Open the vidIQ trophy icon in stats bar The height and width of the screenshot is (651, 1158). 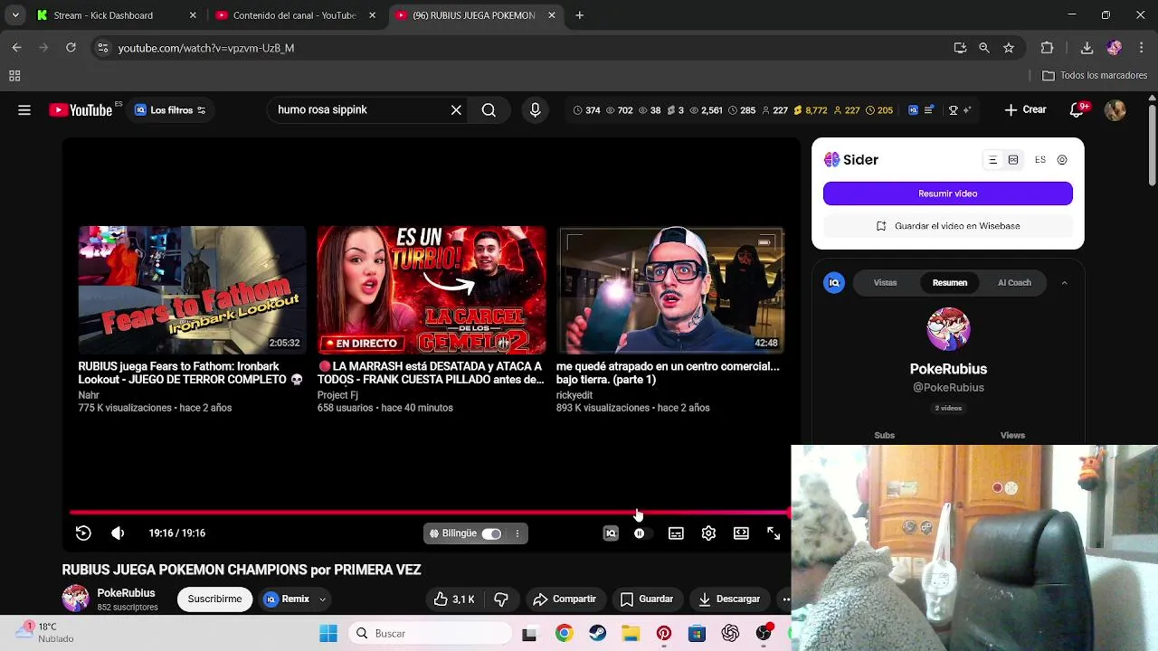point(953,110)
